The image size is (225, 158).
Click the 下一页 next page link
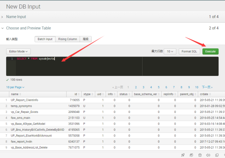click(x=207, y=87)
